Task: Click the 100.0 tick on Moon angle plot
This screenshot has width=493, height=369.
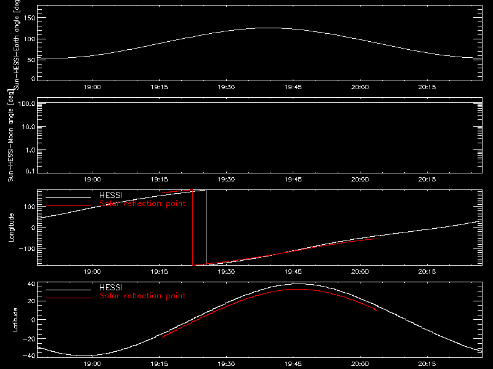Action: click(26, 103)
